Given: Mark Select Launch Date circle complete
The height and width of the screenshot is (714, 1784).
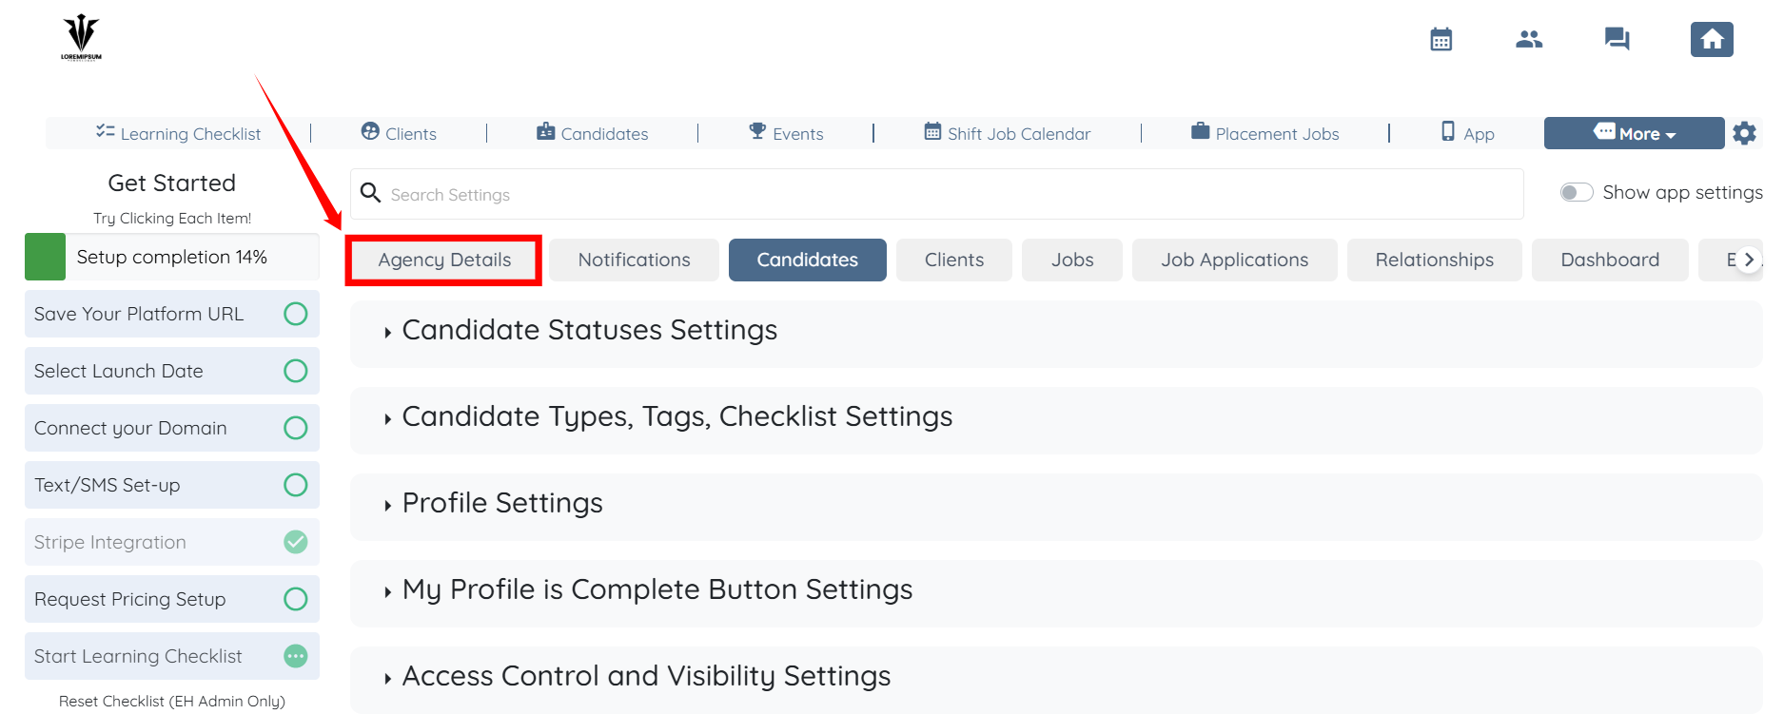Looking at the screenshot, I should [296, 371].
